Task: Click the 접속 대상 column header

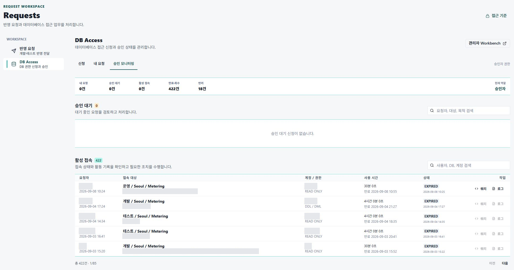Action: [130, 178]
